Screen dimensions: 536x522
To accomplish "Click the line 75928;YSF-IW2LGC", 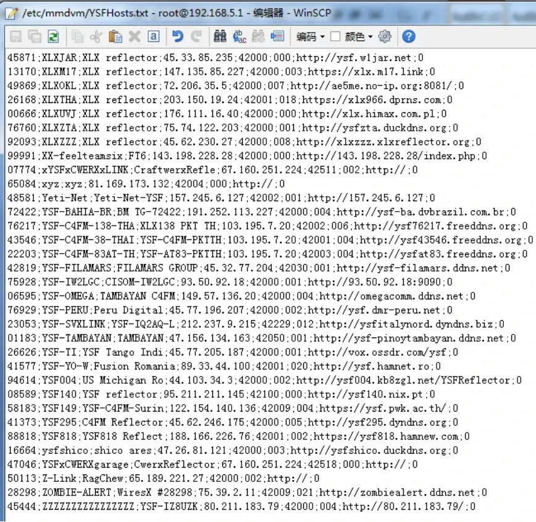I will tap(230, 282).
